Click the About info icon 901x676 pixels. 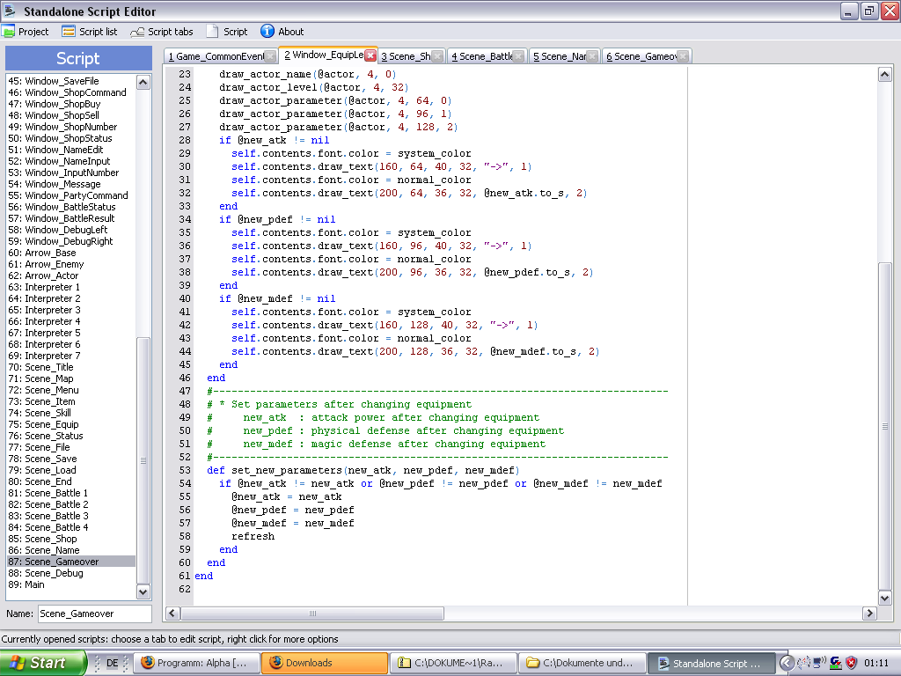pos(267,32)
